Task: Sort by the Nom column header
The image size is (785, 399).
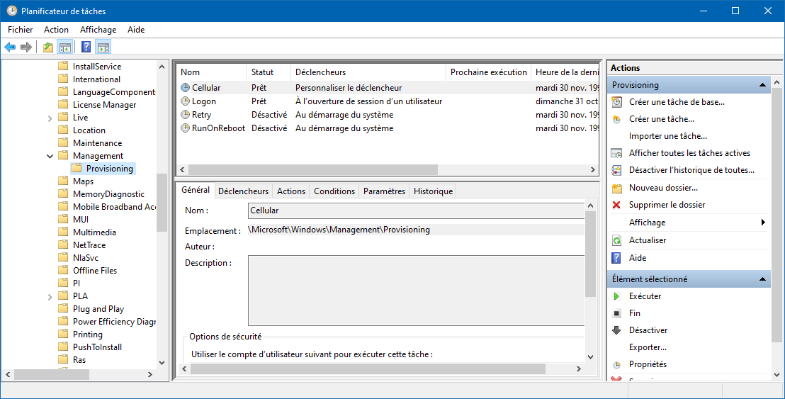Action: (212, 72)
